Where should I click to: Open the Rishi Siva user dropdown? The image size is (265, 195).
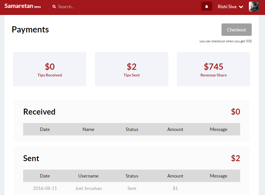230,6
